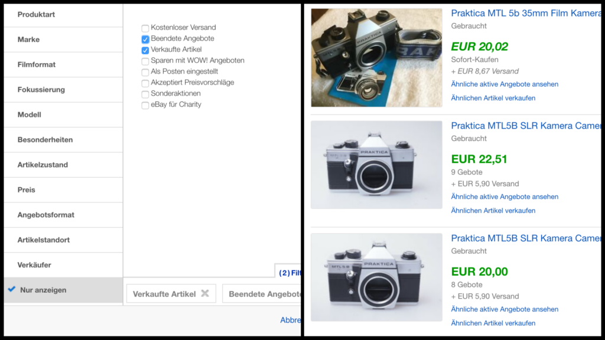Screen dimensions: 605x340
Task: Switch to Artikelzustand filter category
Action: (x=63, y=165)
